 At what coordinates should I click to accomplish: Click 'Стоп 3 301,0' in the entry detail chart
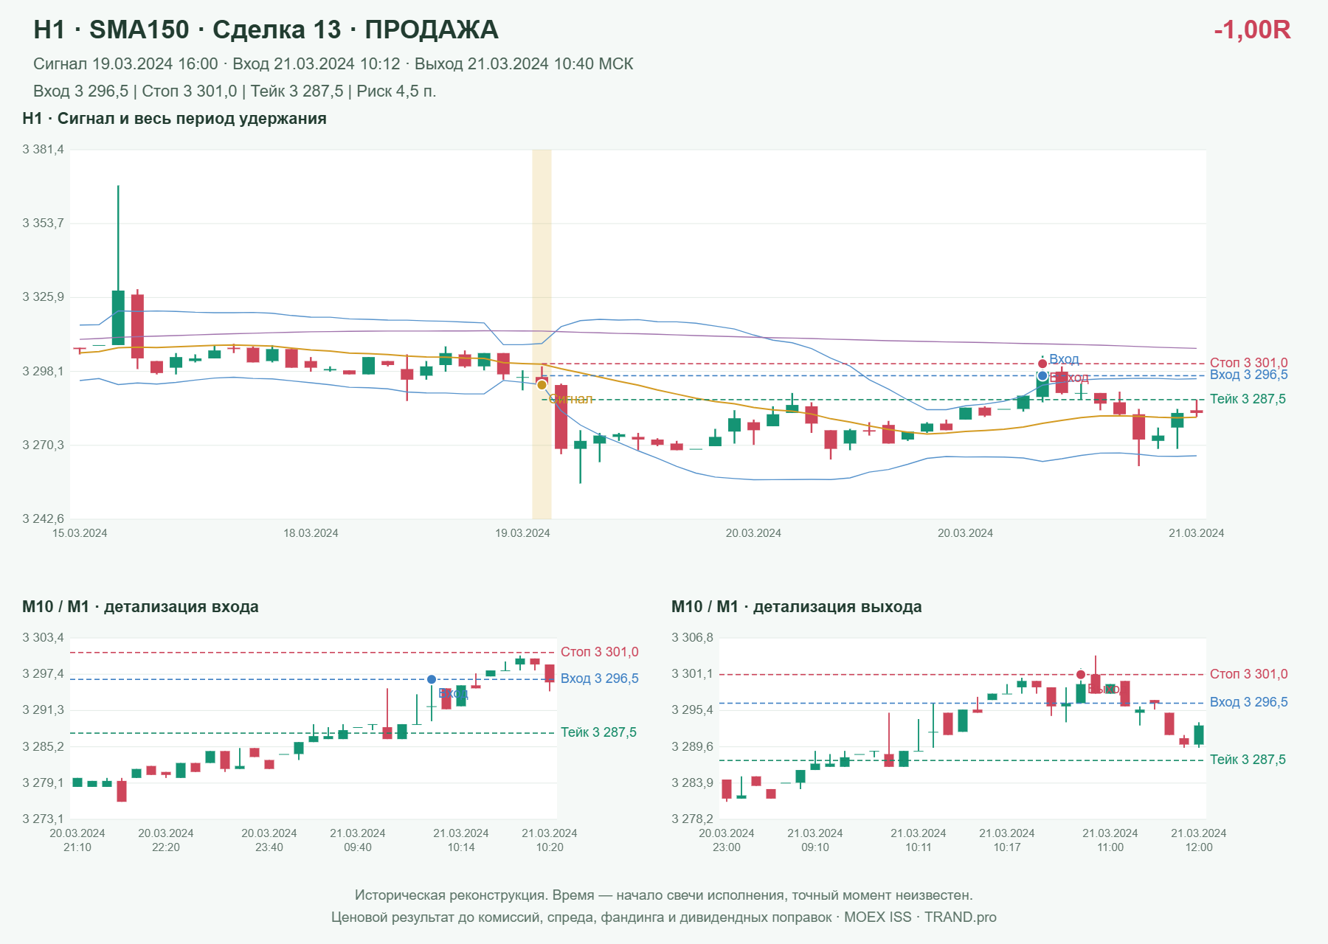point(599,652)
